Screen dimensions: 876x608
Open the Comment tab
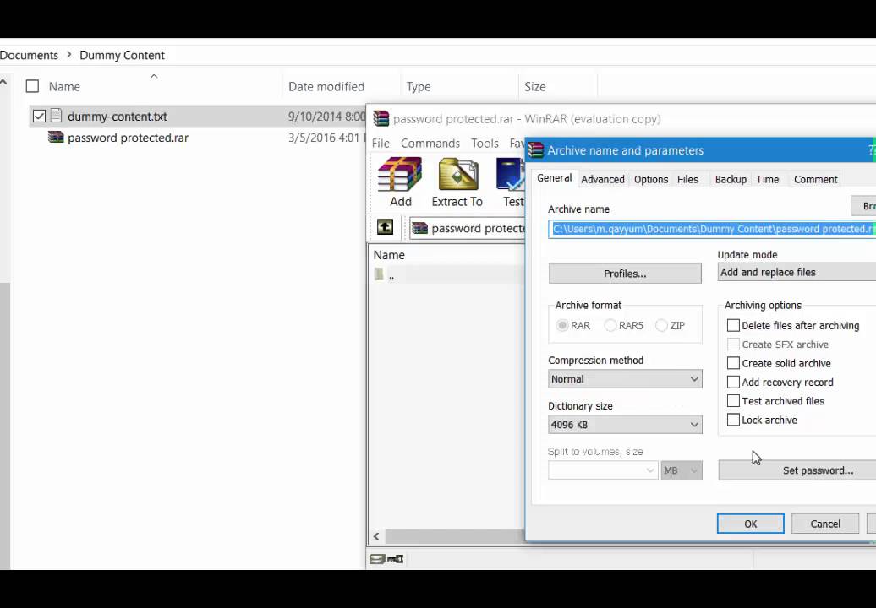coord(815,179)
